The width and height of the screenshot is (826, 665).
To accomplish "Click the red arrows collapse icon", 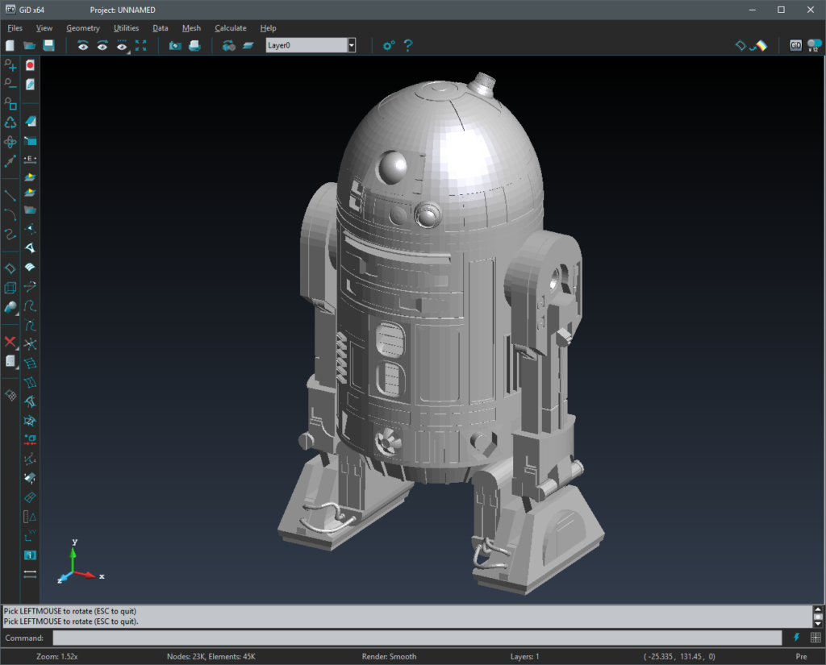I will (x=30, y=440).
